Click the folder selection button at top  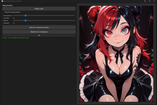(39, 9)
